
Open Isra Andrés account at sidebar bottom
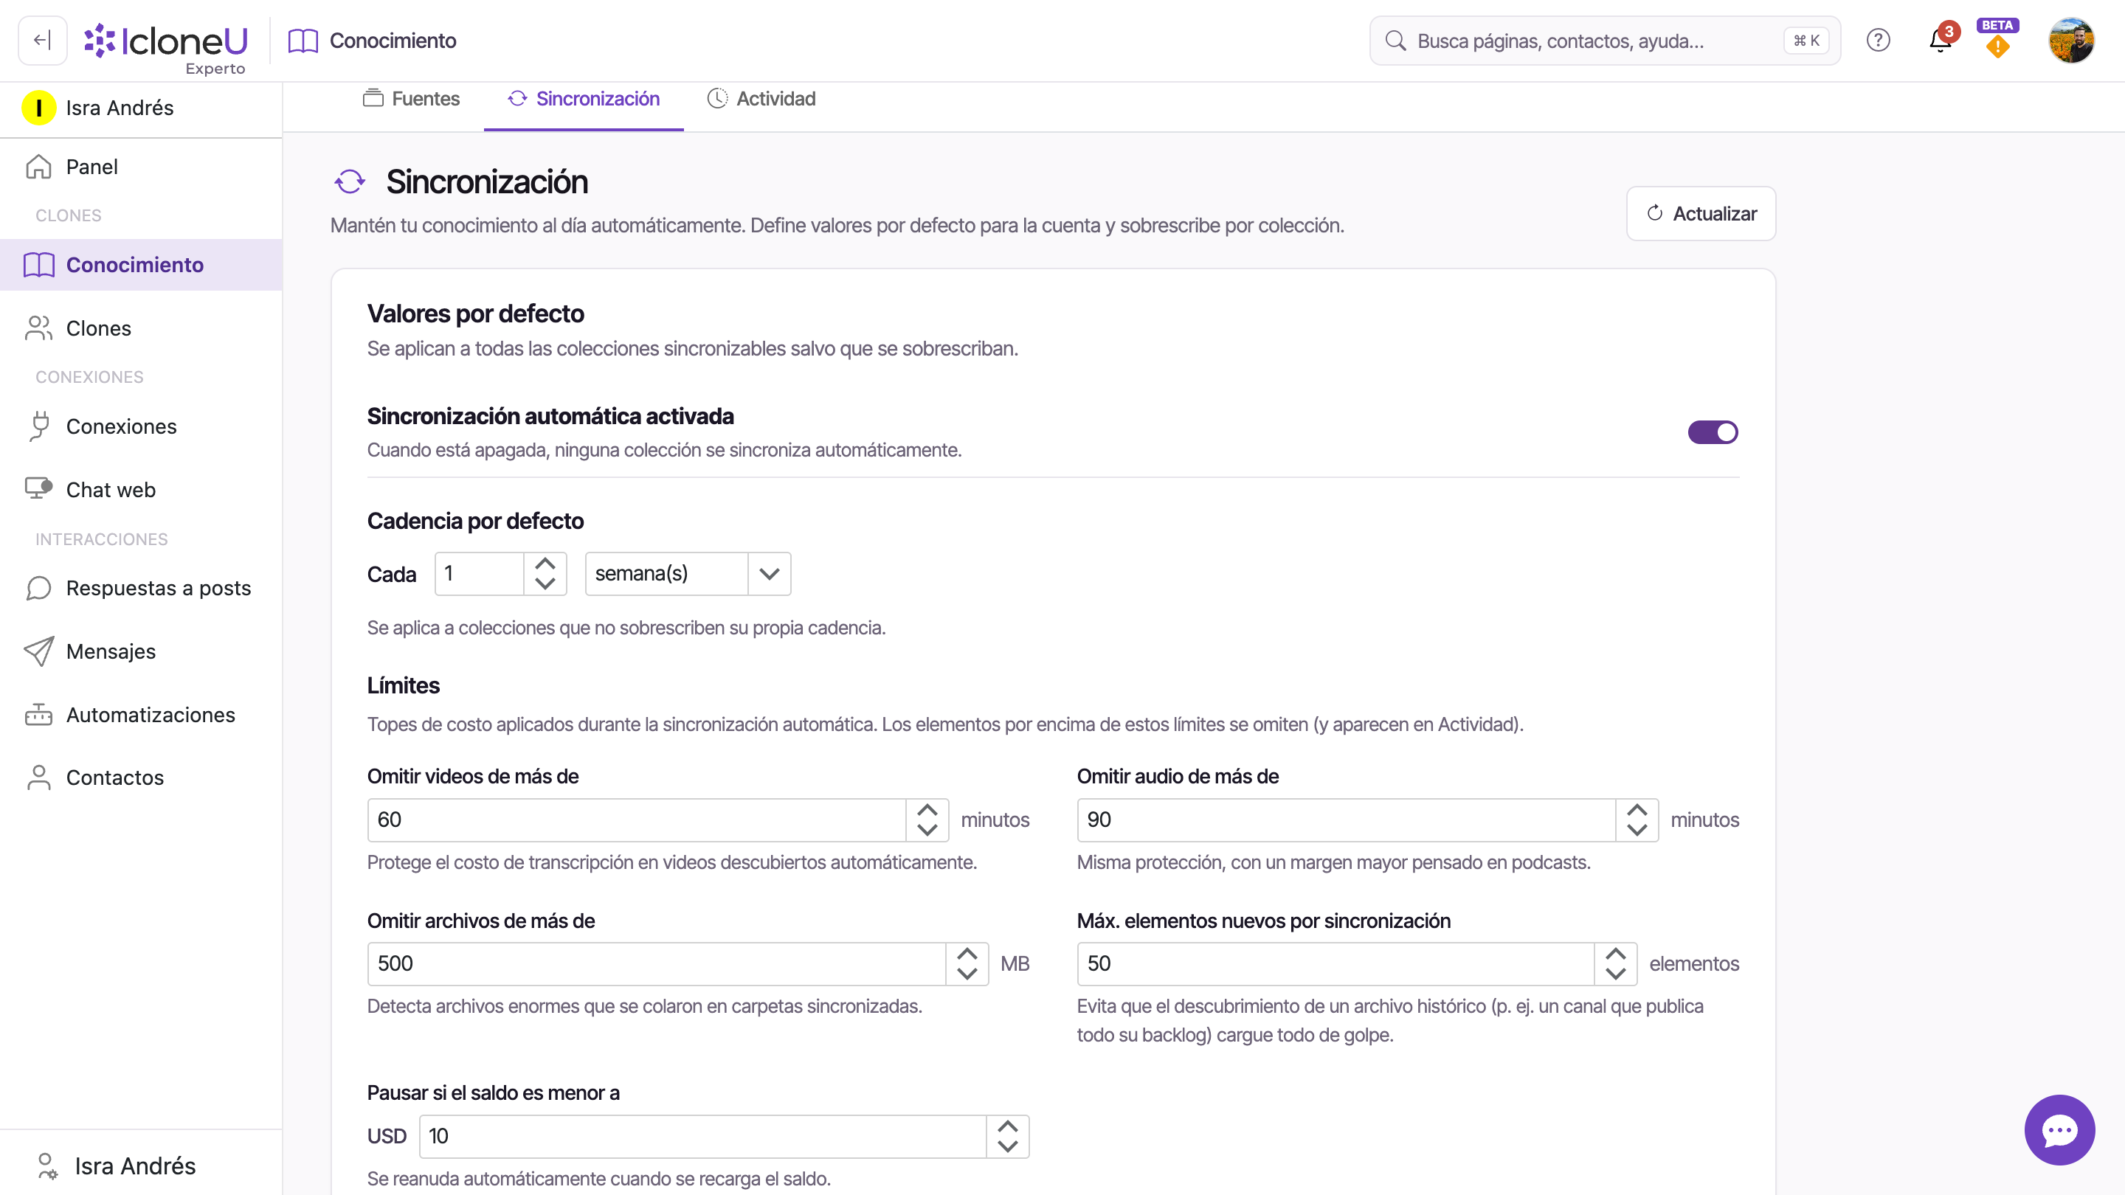[141, 1166]
